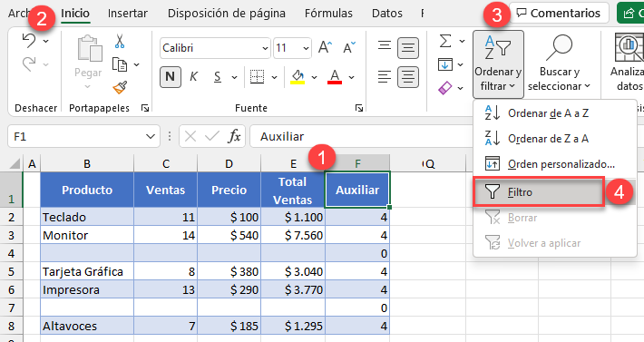The width and height of the screenshot is (644, 342).
Task: Click the Clear eraser icon
Action: click(x=445, y=87)
